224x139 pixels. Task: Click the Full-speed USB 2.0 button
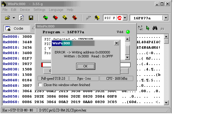53,79
